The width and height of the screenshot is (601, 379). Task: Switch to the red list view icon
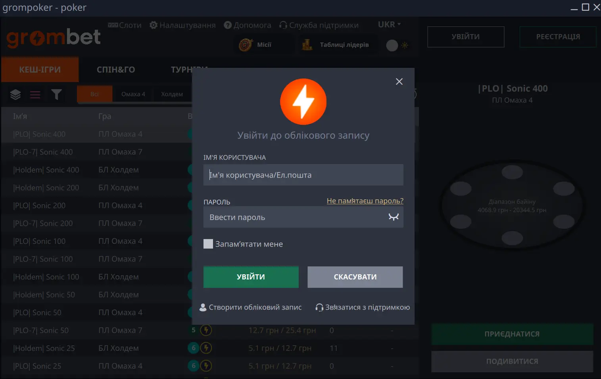click(x=35, y=95)
